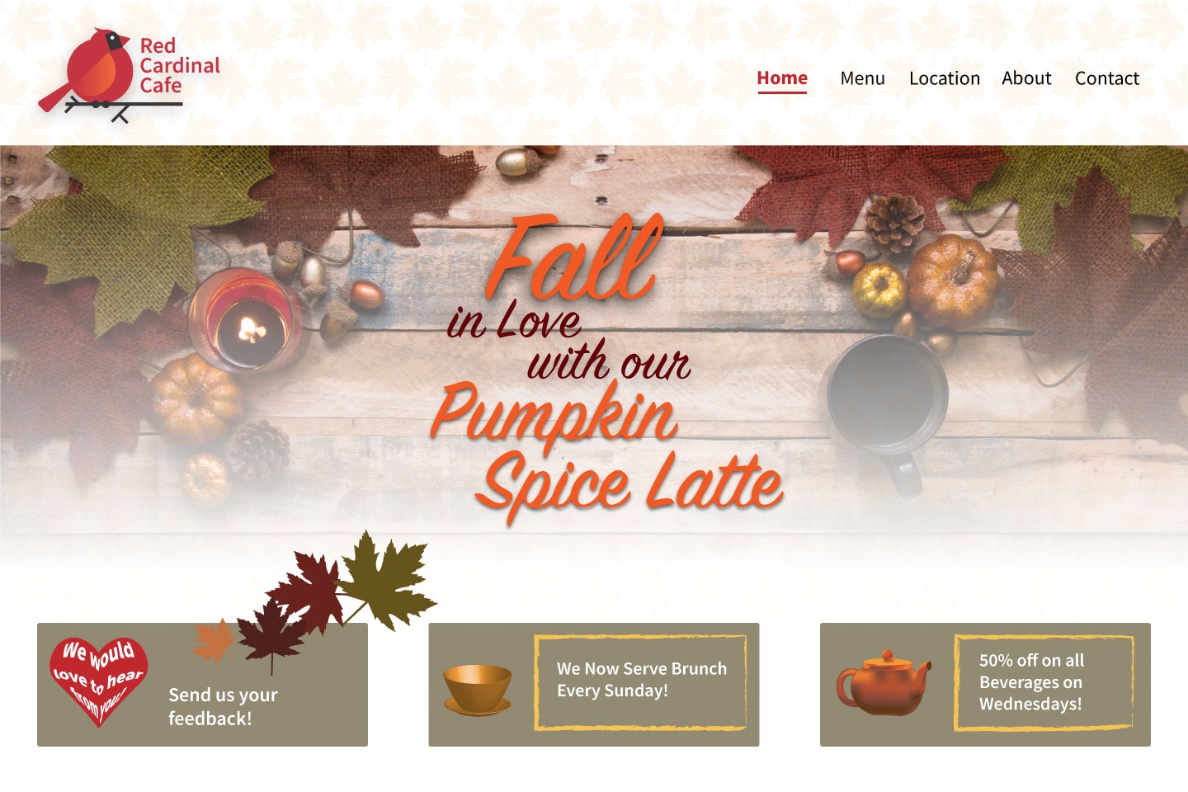Click the small orange maple leaf

coord(214,640)
